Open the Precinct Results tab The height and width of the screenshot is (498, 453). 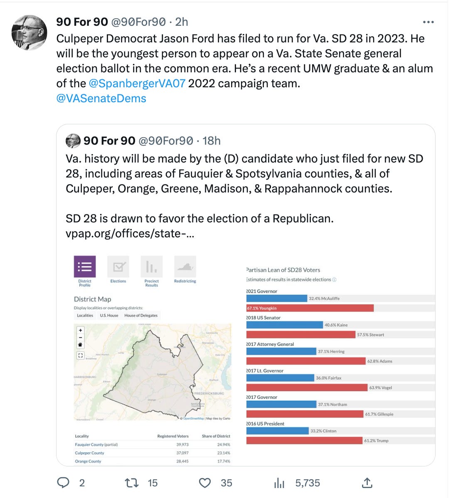tap(151, 267)
